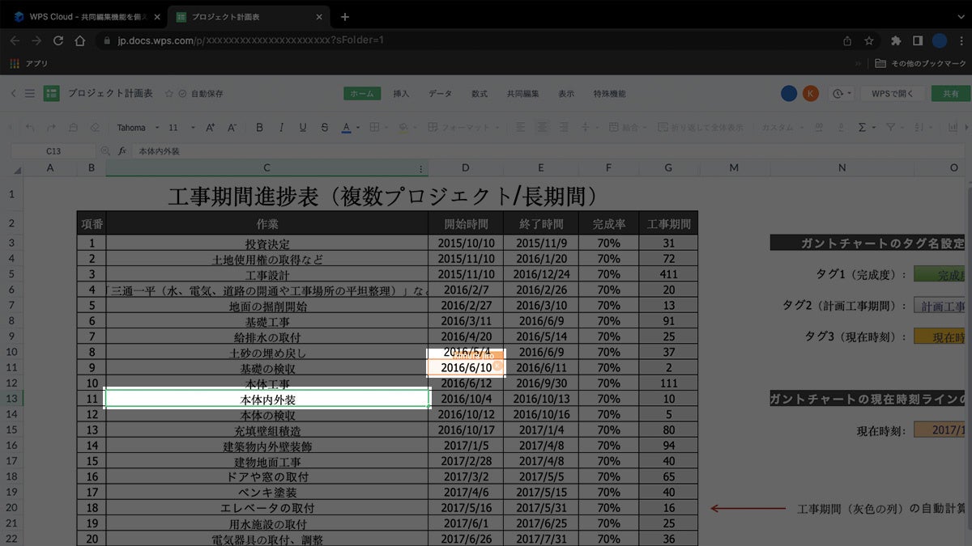Click the 共有 share button
The width and height of the screenshot is (972, 546).
[949, 93]
